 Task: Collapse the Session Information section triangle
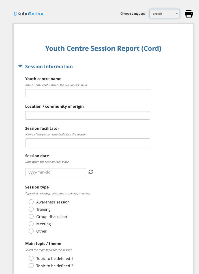(x=20, y=66)
